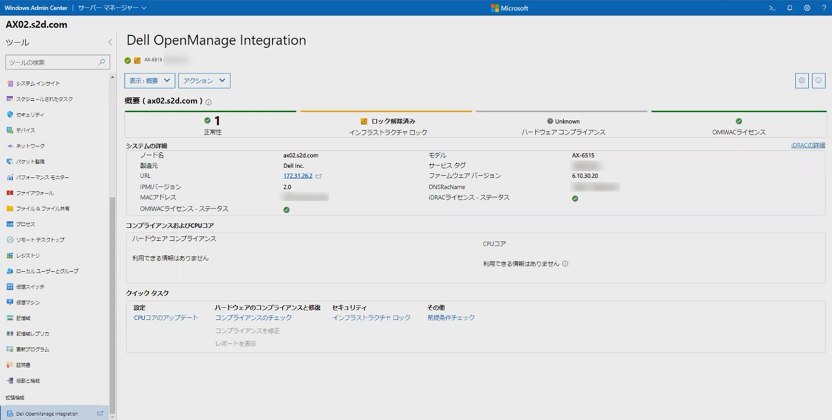The image size is (832, 420).
Task: Open the settings gear in top bar
Action: [x=807, y=8]
